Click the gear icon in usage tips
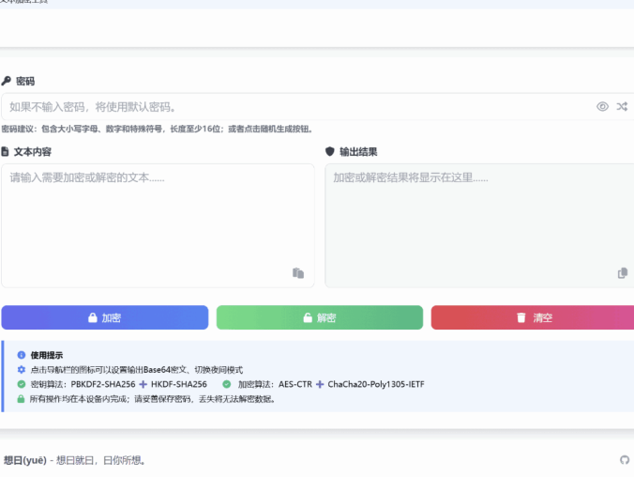The image size is (634, 477). pos(22,370)
